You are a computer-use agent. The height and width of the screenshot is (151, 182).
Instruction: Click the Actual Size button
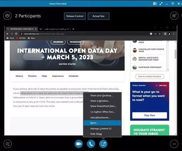coord(98,16)
